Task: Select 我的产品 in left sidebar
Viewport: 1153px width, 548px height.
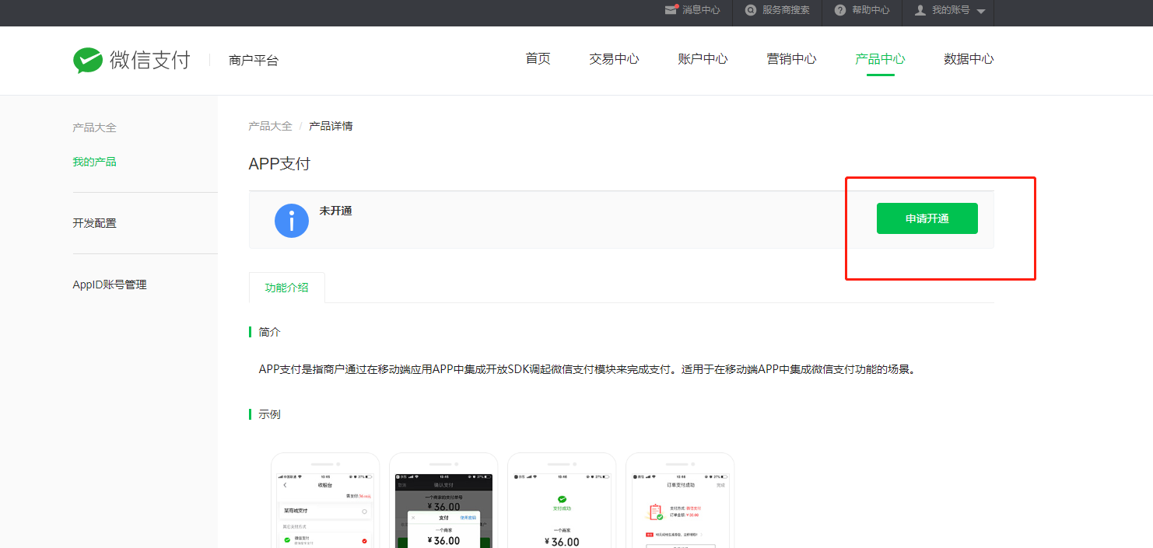Action: pyautogui.click(x=94, y=162)
